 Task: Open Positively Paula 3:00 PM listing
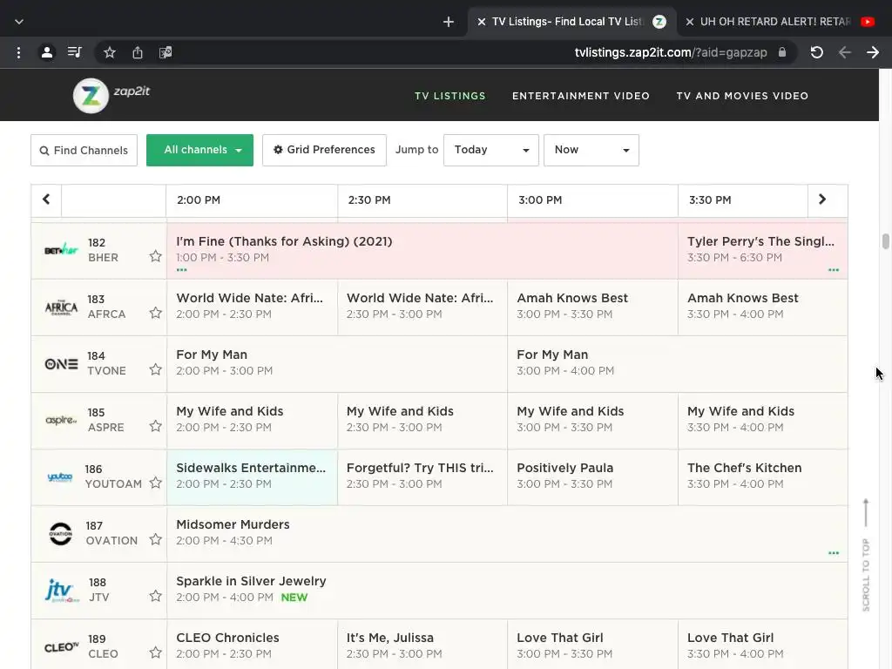592,476
